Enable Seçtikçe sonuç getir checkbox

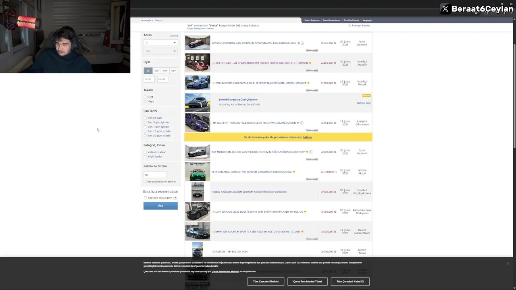pyautogui.click(x=146, y=198)
